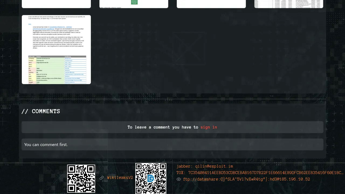345x194 pixels.
Task: Click the left black-and-white QR code
Action: (81, 179)
